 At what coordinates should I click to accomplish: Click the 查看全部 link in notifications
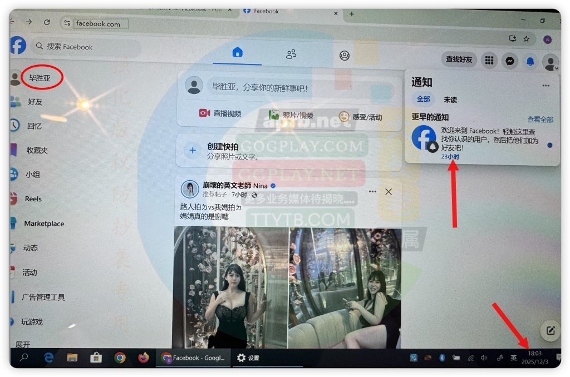[x=540, y=120]
